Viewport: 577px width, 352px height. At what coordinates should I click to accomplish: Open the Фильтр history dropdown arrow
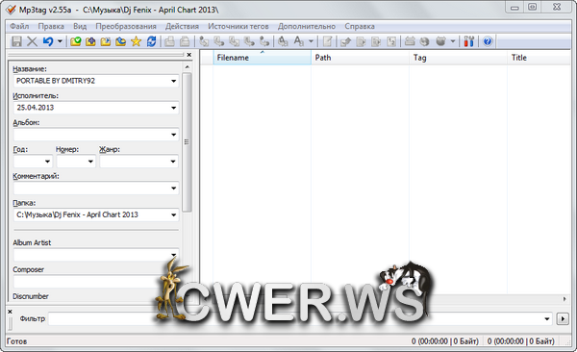547,319
